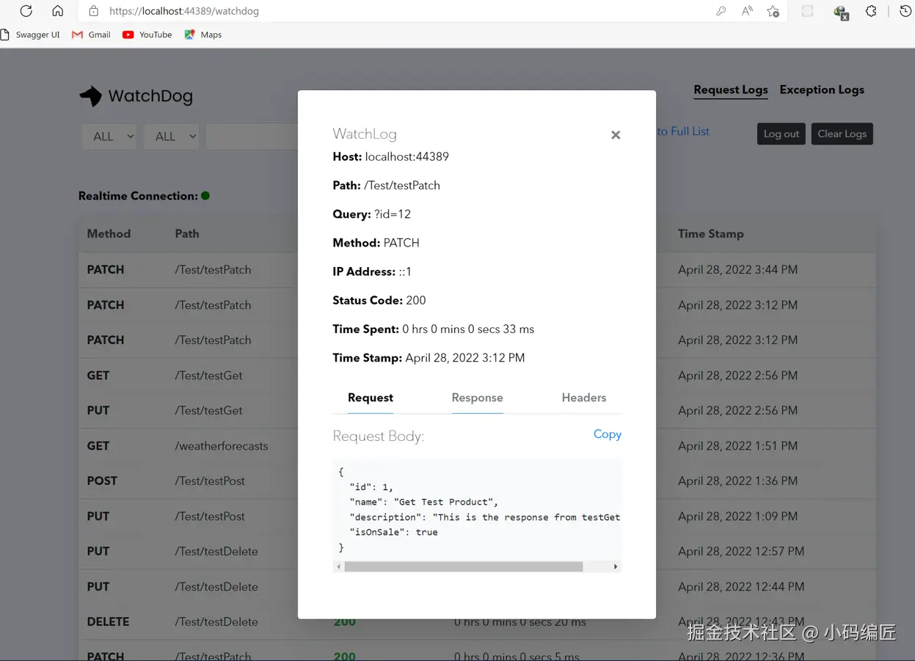Select the DELETE /Test/testDelete row
This screenshot has width=915, height=661.
pos(477,622)
